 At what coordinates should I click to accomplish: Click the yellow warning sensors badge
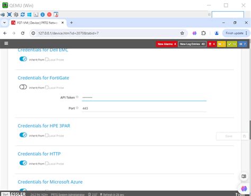(221, 44)
